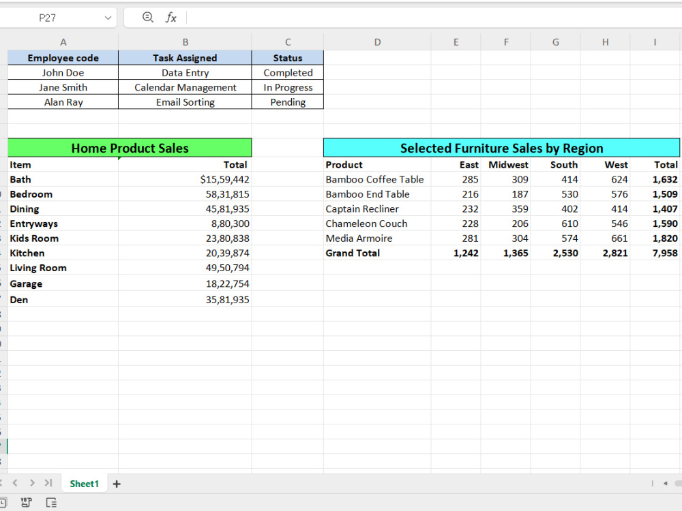The height and width of the screenshot is (511, 682).
Task: Click the South column heading cell
Action: click(x=555, y=165)
